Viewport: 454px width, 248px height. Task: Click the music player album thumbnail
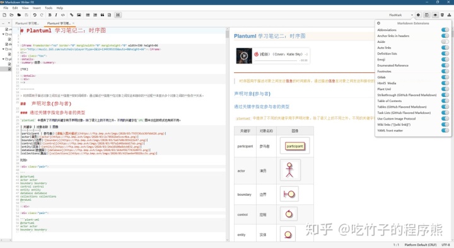click(x=244, y=56)
